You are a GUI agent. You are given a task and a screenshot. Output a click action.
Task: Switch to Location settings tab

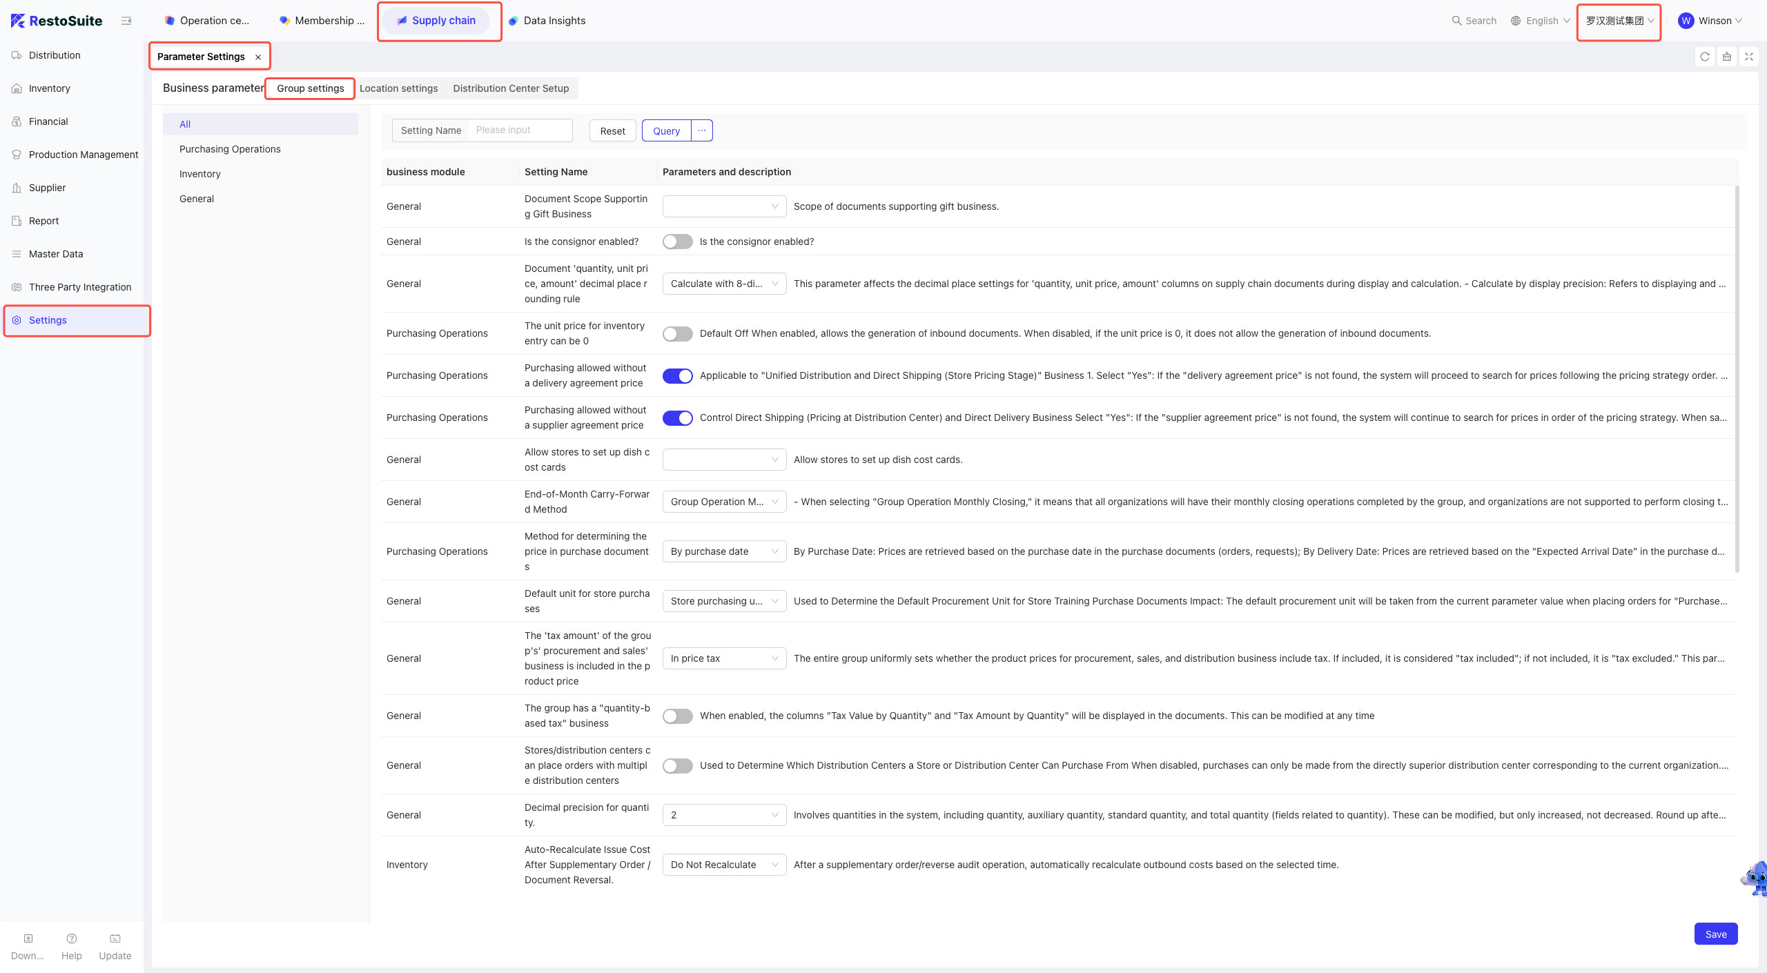(x=398, y=88)
